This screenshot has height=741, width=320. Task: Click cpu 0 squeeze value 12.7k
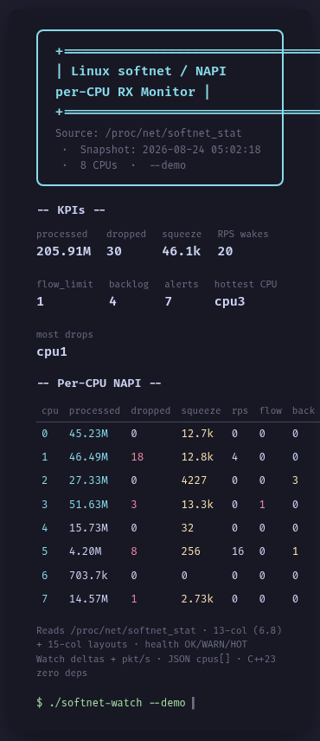pyautogui.click(x=197, y=434)
